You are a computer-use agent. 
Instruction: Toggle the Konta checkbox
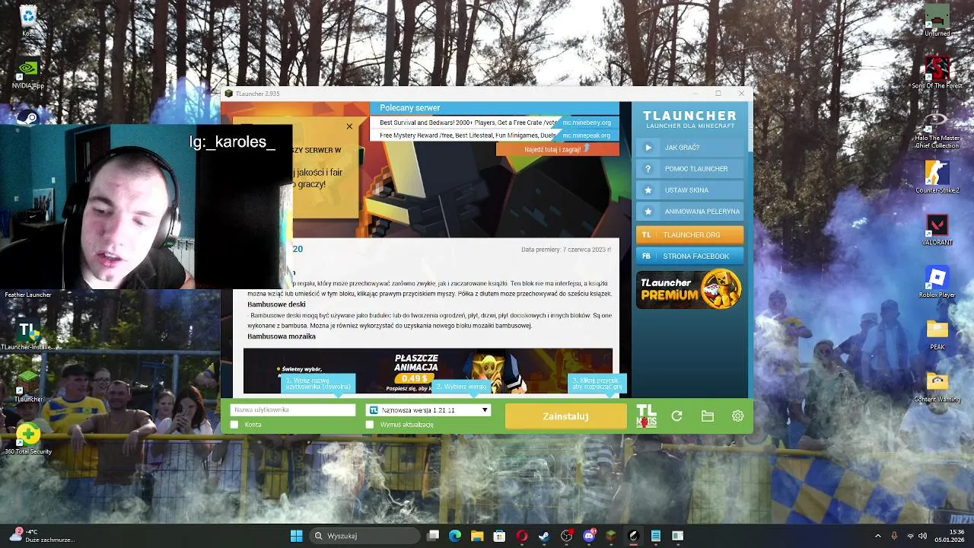(234, 425)
